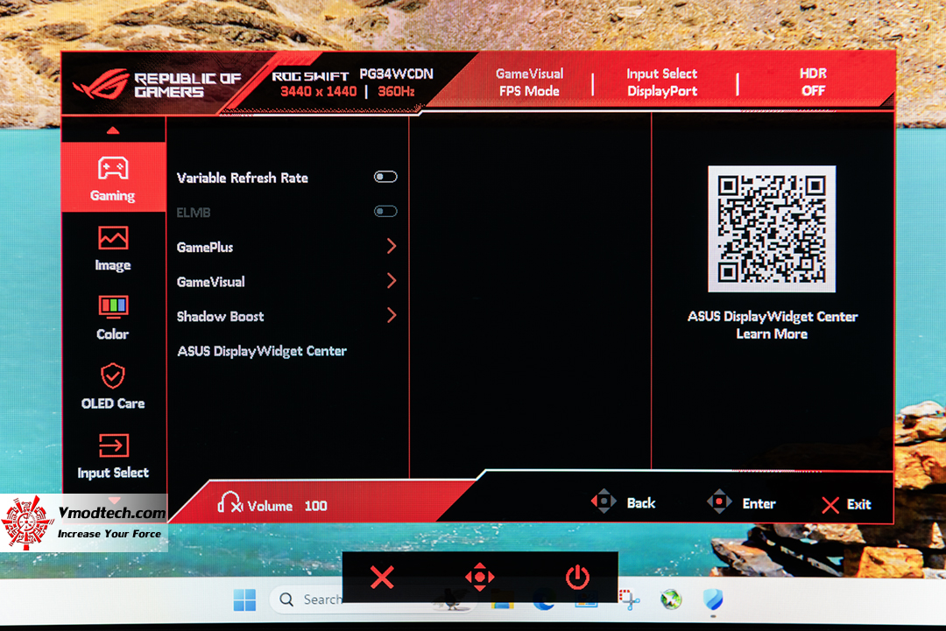
Task: Open the Input Select arrow icon
Action: (x=113, y=445)
